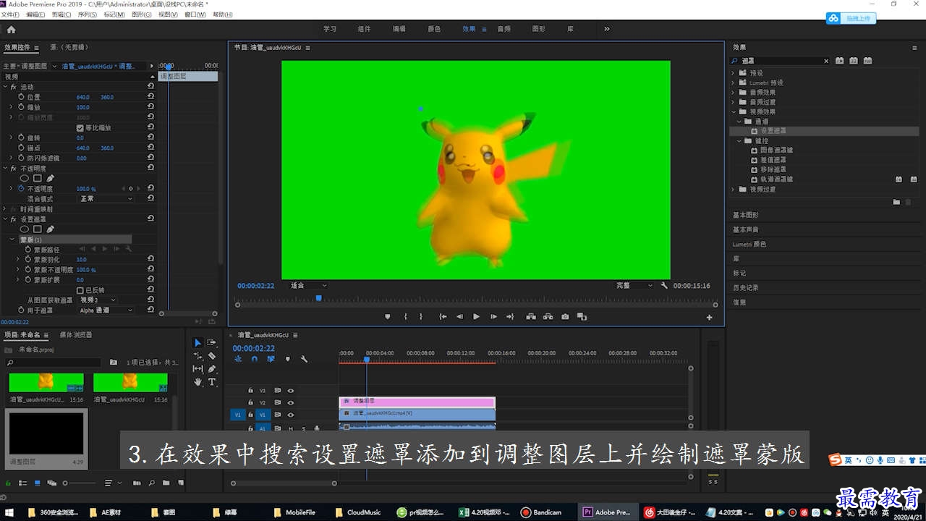Viewport: 926px width, 521px height.
Task: Expand the 预设 folder
Action: pyautogui.click(x=733, y=73)
